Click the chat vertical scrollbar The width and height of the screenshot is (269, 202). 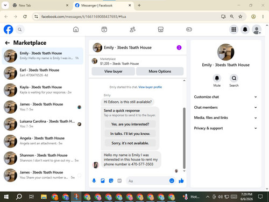184,138
